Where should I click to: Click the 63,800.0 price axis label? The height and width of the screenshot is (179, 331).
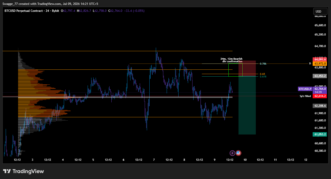(320, 67)
